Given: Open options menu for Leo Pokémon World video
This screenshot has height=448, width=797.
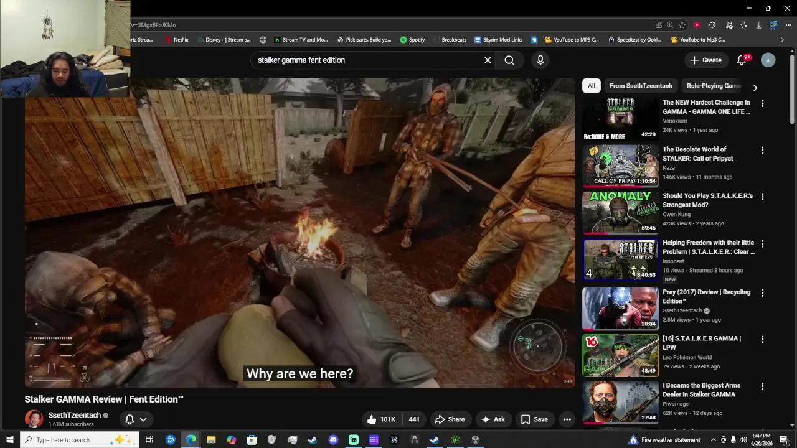Looking at the screenshot, I should coord(762,340).
